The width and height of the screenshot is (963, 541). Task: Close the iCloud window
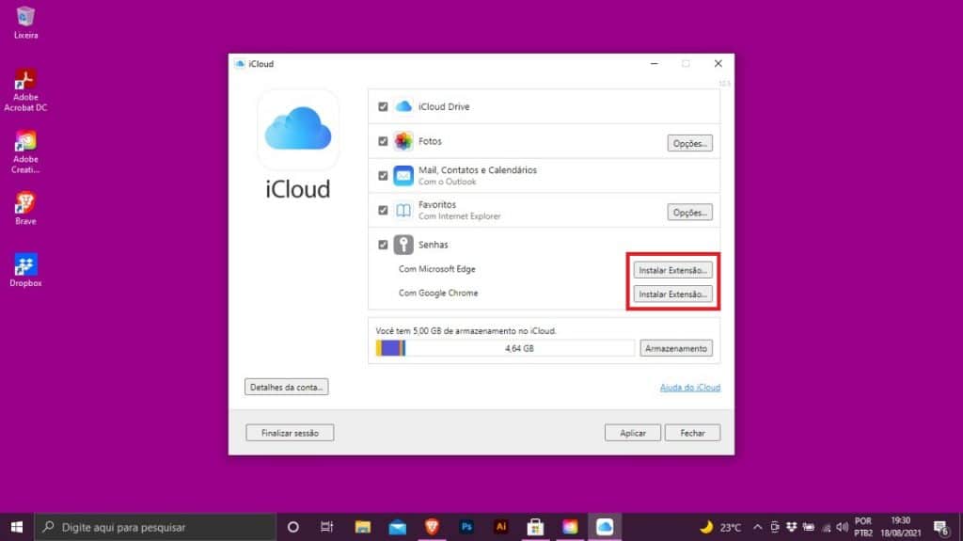[x=718, y=63]
